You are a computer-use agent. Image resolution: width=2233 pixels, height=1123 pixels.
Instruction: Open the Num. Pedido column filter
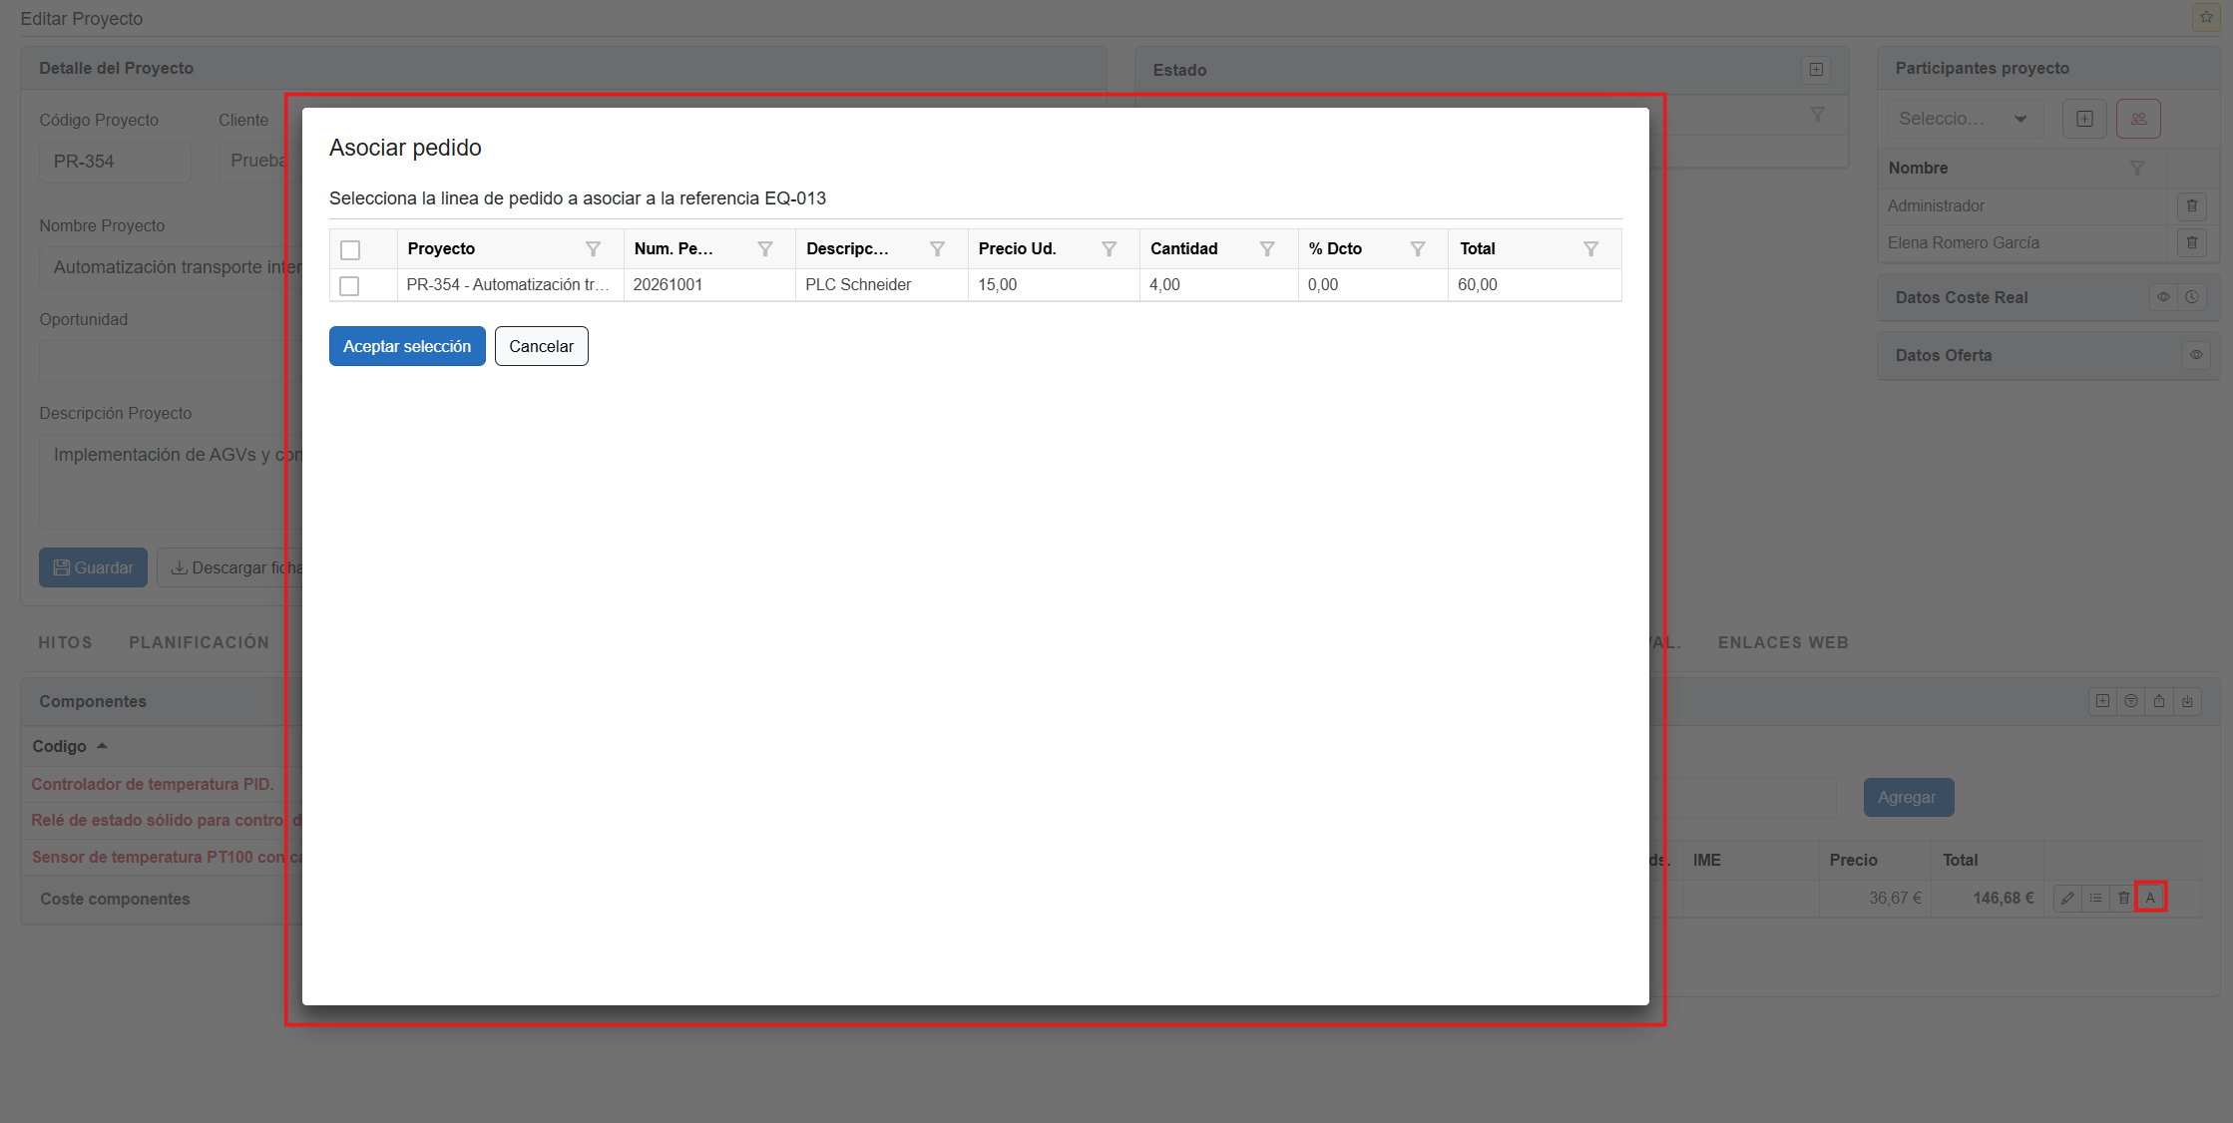(765, 249)
